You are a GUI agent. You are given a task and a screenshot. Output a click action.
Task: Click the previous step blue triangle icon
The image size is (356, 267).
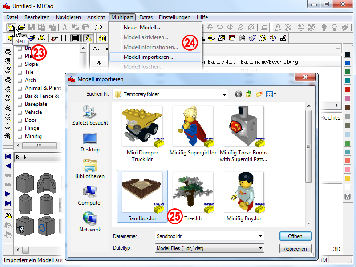click(x=8, y=166)
